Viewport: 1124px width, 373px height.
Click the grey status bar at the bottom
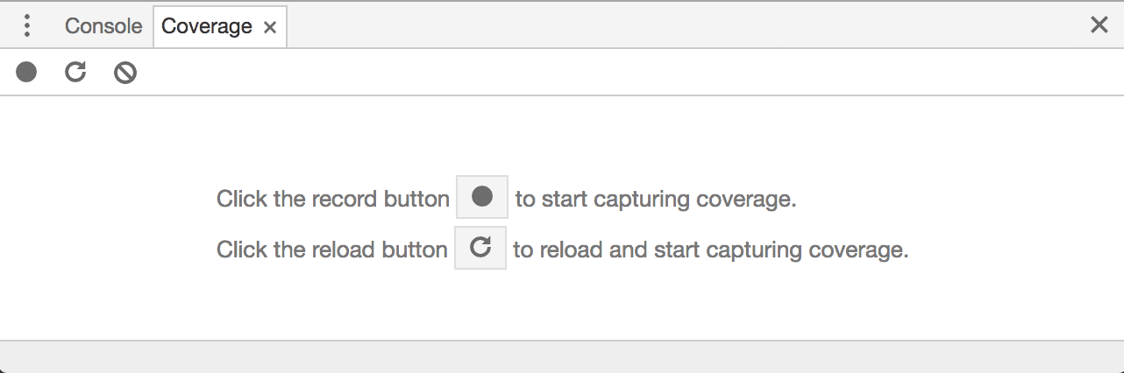coord(561,356)
